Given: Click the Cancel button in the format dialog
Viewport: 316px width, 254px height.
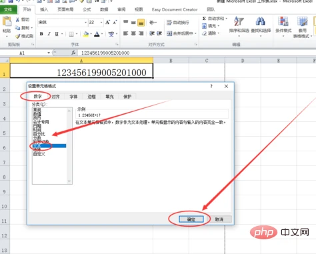Looking at the screenshot, I should pos(219,219).
